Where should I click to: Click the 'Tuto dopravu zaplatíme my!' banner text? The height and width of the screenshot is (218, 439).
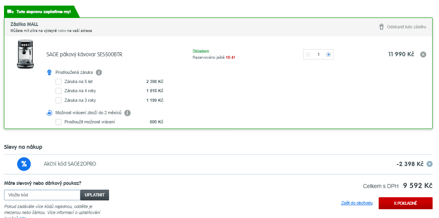(44, 12)
